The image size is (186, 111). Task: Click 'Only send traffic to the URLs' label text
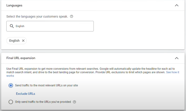tap(43, 102)
